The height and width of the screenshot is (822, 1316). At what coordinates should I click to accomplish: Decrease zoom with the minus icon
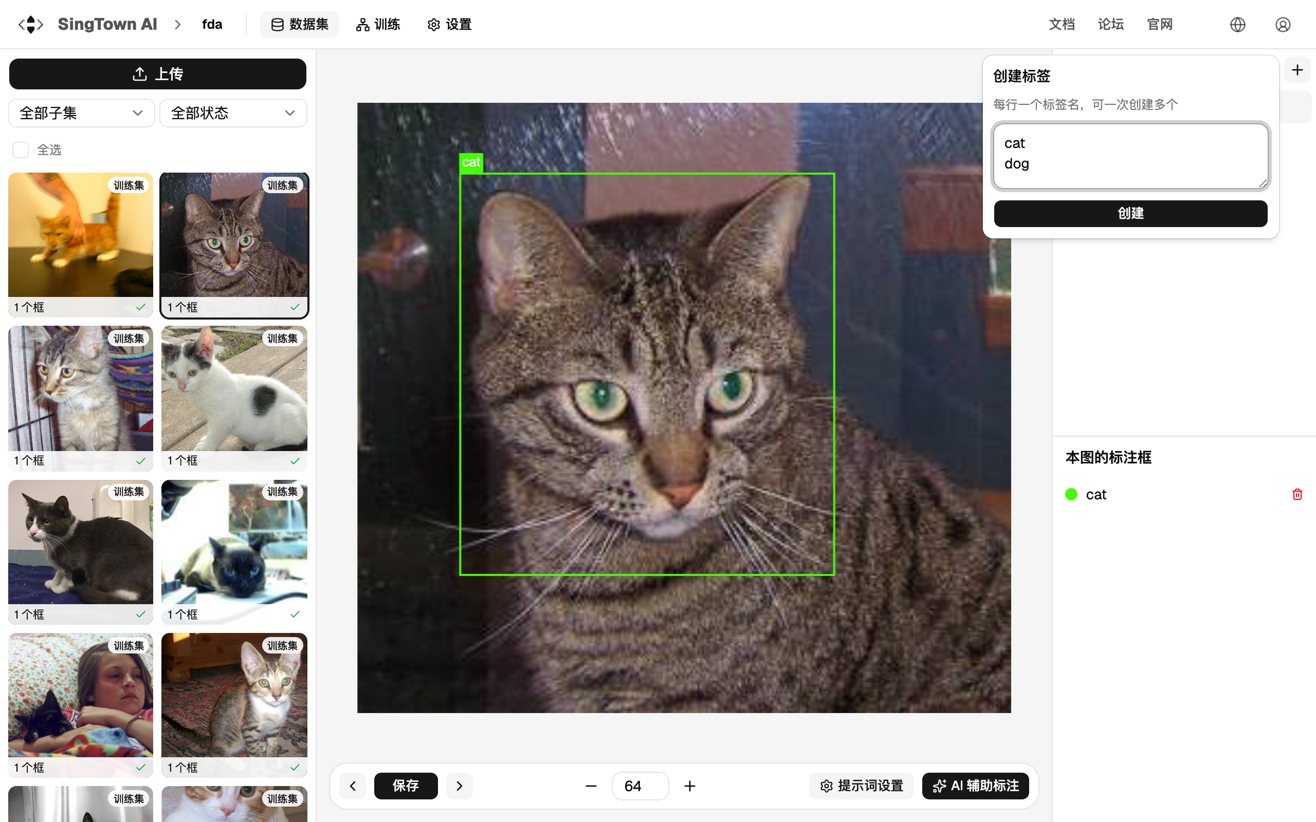pyautogui.click(x=591, y=786)
